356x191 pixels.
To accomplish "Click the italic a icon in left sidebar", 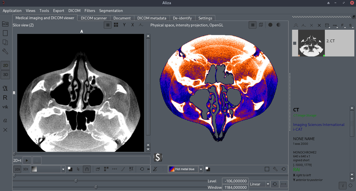I will pyautogui.click(x=5, y=120).
